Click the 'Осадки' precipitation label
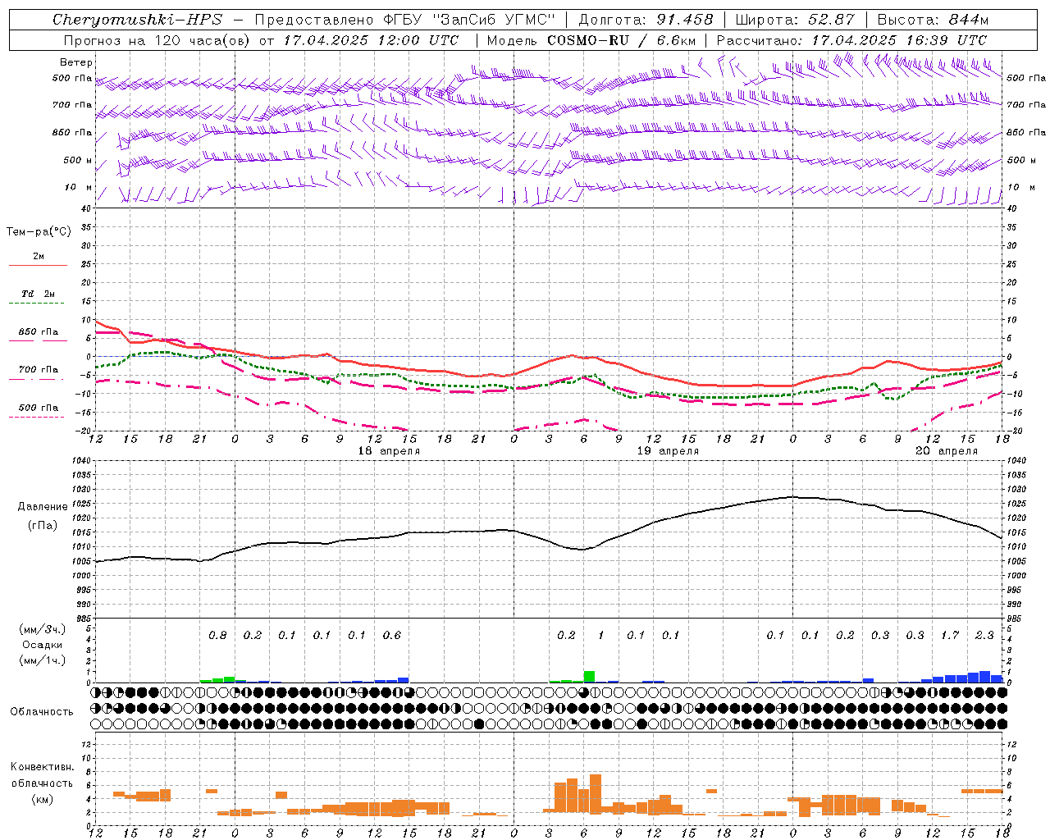Image resolution: width=1050 pixels, height=840 pixels. click(x=41, y=645)
